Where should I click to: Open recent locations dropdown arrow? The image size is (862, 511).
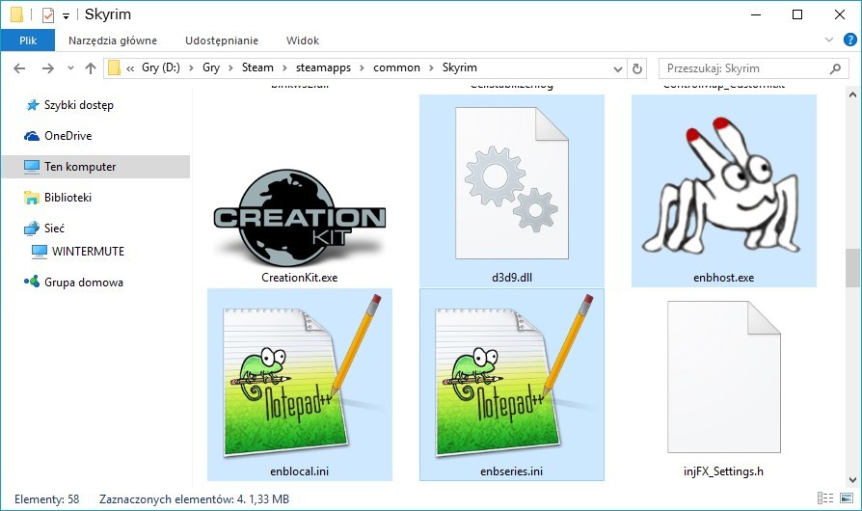(70, 68)
